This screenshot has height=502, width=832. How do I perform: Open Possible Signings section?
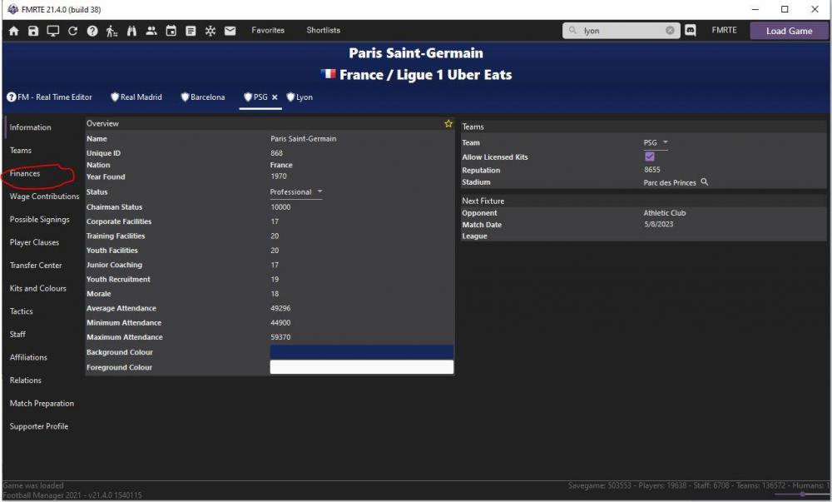(40, 220)
